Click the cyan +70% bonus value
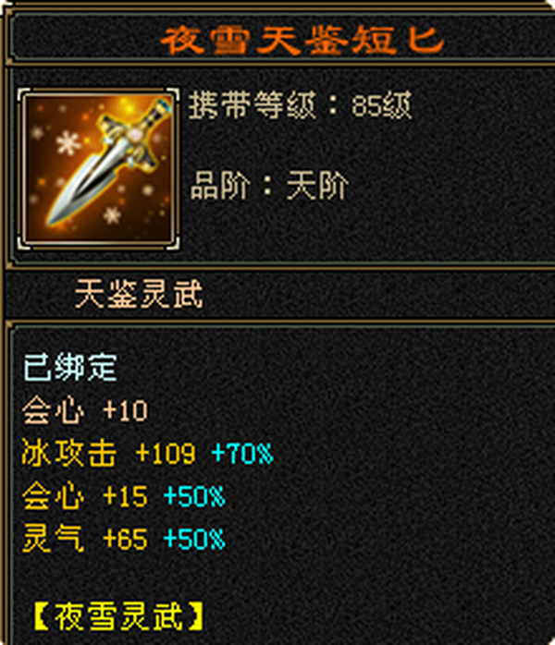The height and width of the screenshot is (645, 555). (x=242, y=454)
